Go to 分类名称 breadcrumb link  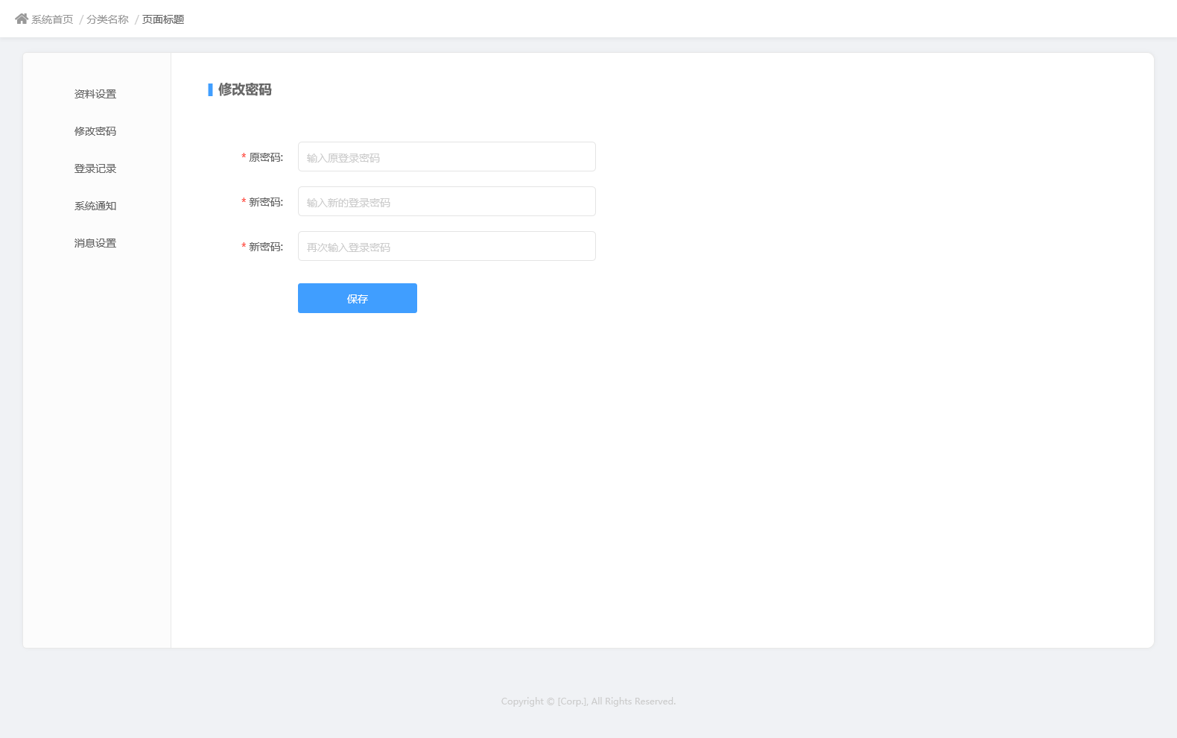[x=107, y=19]
